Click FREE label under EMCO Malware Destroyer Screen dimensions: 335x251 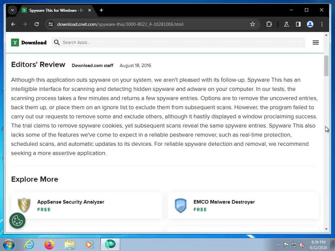(200, 209)
